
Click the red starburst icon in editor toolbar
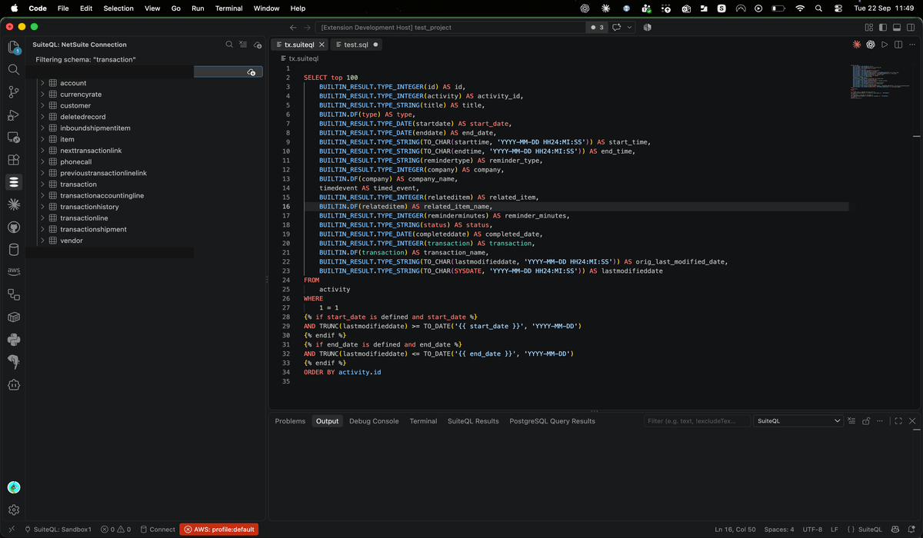coord(857,45)
